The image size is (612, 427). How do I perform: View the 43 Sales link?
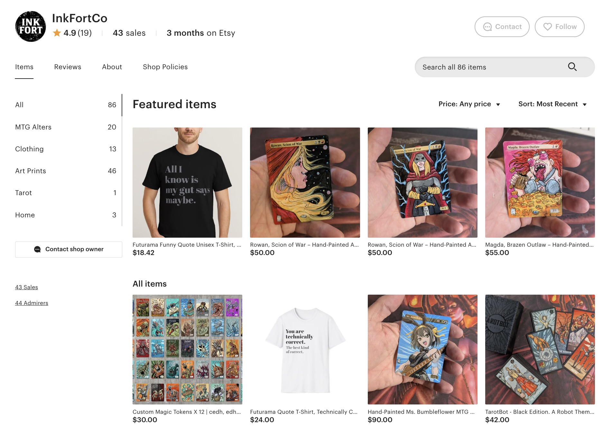pyautogui.click(x=26, y=287)
